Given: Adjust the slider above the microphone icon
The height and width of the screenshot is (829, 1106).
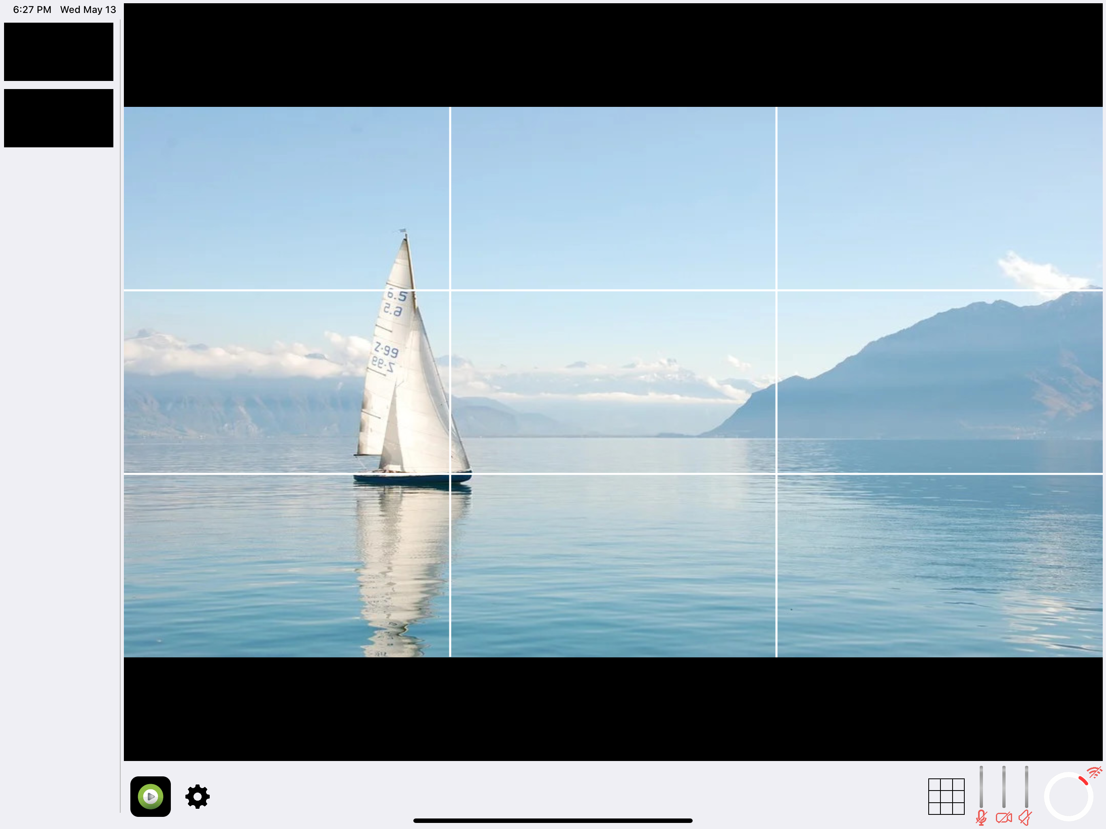Looking at the screenshot, I should [x=981, y=787].
